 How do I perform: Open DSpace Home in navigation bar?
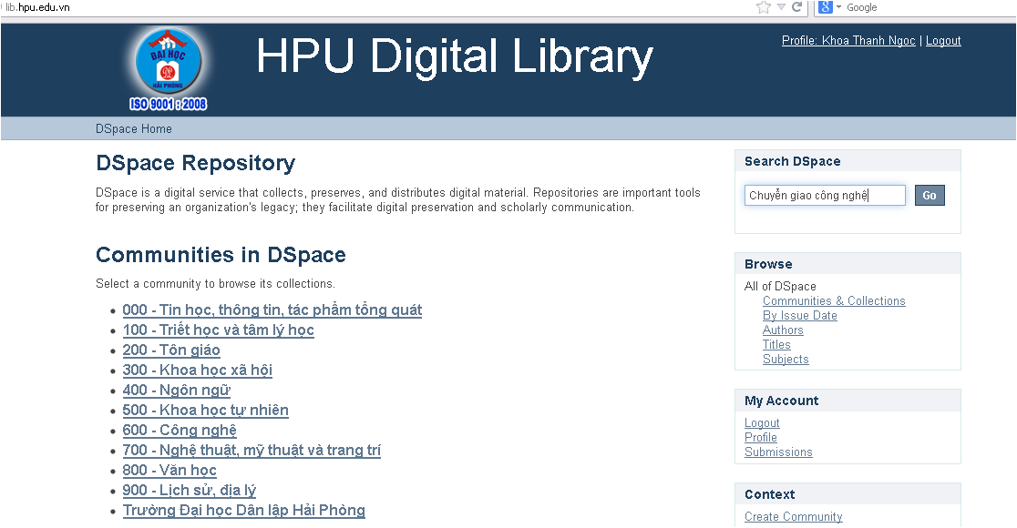(134, 128)
